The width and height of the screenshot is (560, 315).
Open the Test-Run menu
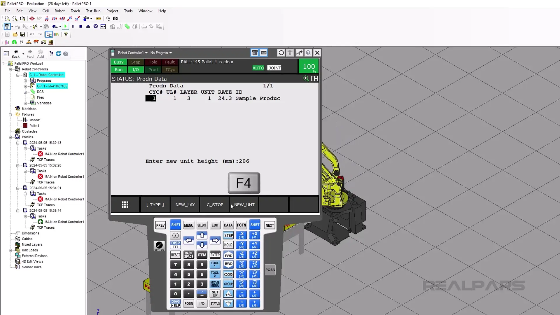point(93,11)
